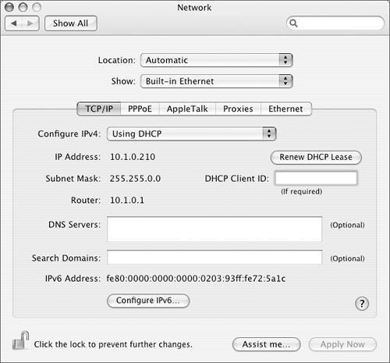
Task: Click the magnifier icon in search field
Action: point(293,23)
